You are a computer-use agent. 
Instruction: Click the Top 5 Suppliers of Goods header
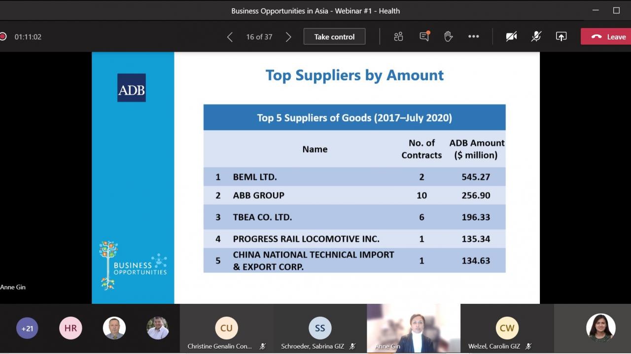pos(354,118)
